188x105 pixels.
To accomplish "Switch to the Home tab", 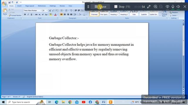I will point(11,6).
